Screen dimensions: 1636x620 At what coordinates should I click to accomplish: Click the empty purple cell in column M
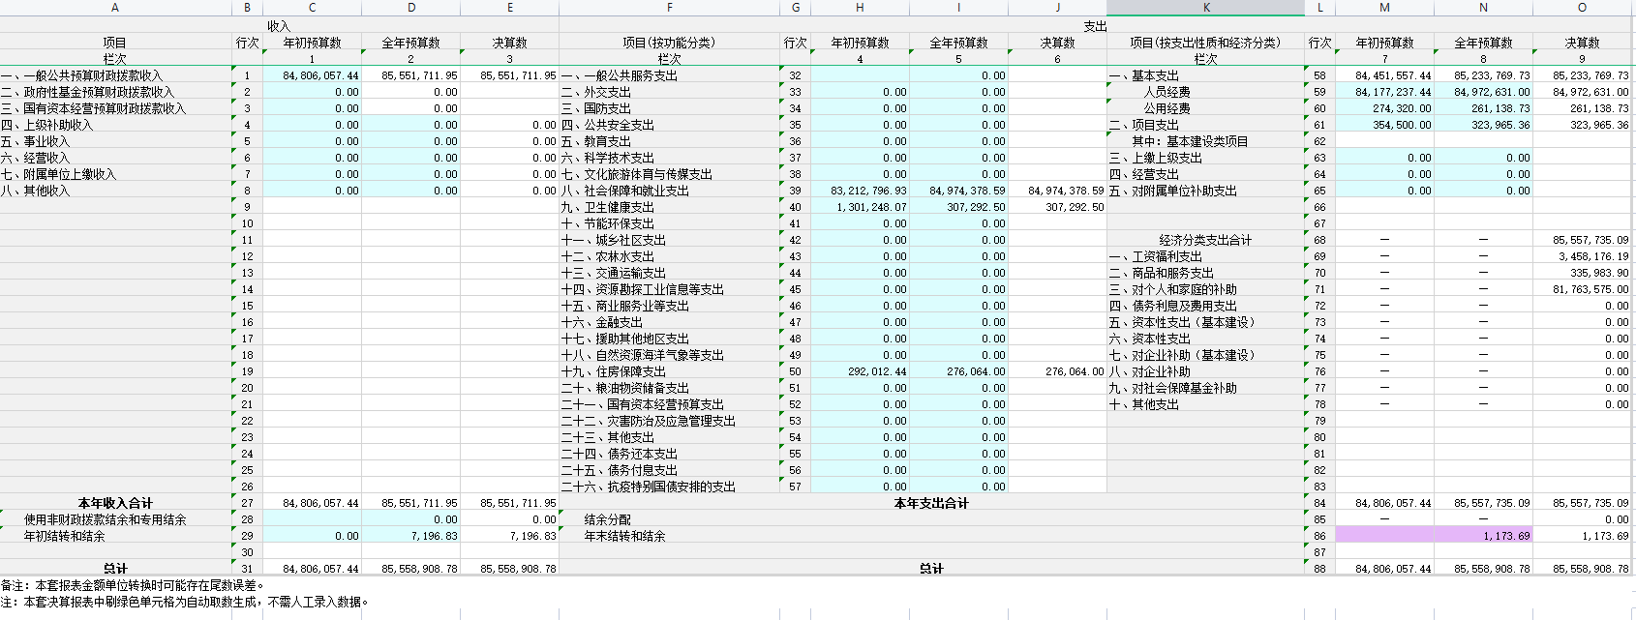tap(1384, 536)
